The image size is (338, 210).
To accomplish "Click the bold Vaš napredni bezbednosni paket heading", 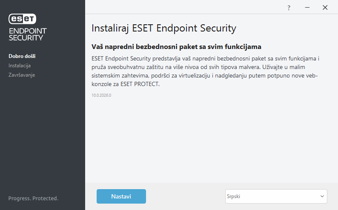I will pos(176,46).
